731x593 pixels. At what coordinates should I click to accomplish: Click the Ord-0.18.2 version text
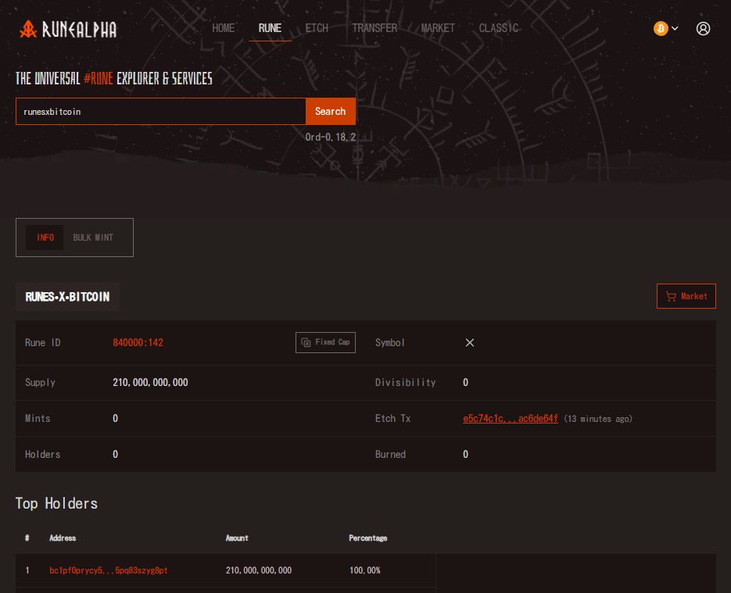click(331, 137)
